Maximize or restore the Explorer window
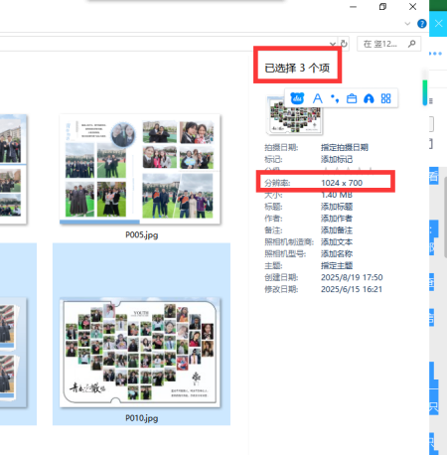The width and height of the screenshot is (447, 455). [382, 7]
